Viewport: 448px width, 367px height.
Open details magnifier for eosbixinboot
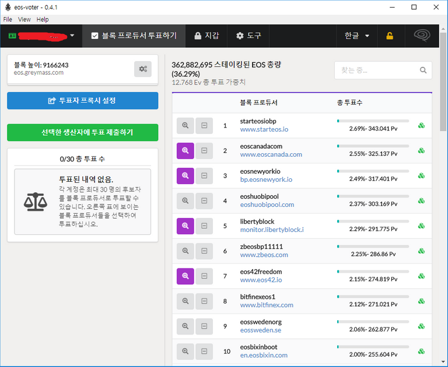coord(185,352)
